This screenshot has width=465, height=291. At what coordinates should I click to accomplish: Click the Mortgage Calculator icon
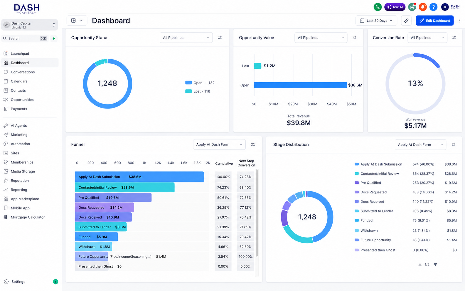click(x=6, y=217)
